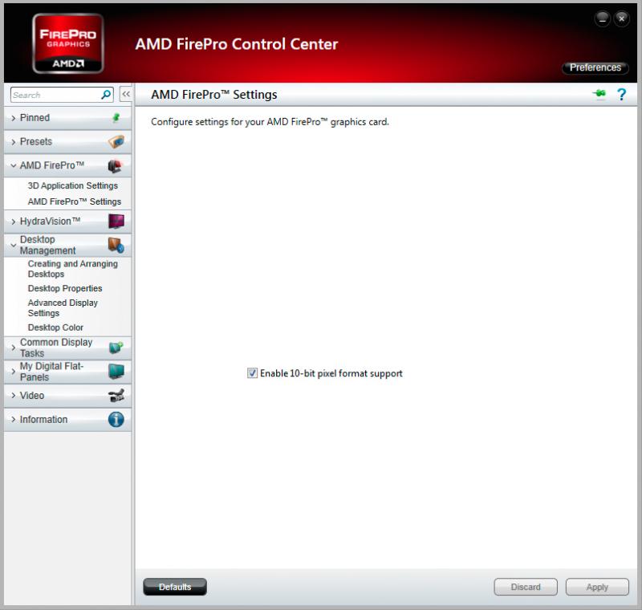Click the Common Display Tasks label

click(x=56, y=348)
